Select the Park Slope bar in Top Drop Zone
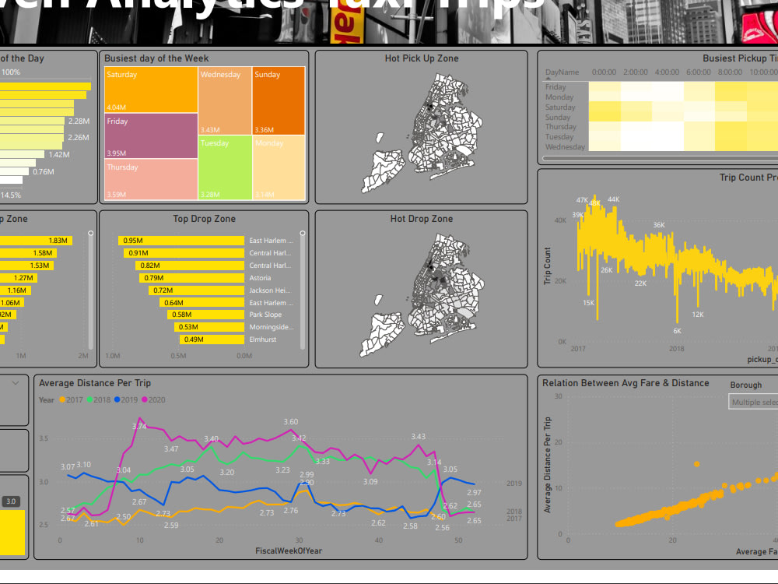Image resolution: width=778 pixels, height=584 pixels. tap(206, 314)
